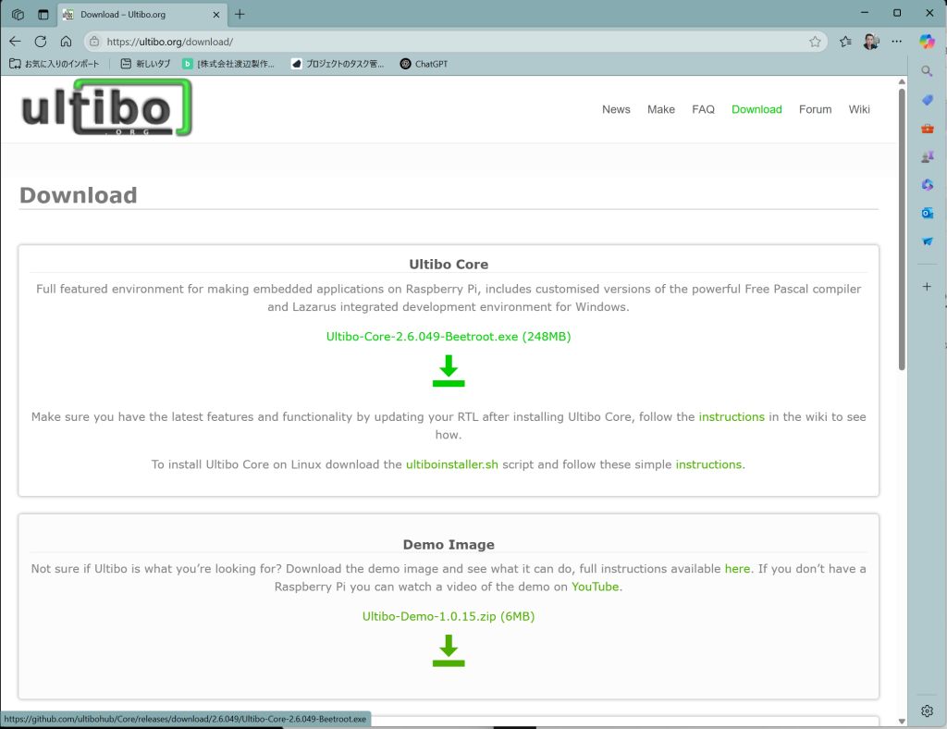
Task: Open the ChatGPT bookmark
Action: (424, 64)
